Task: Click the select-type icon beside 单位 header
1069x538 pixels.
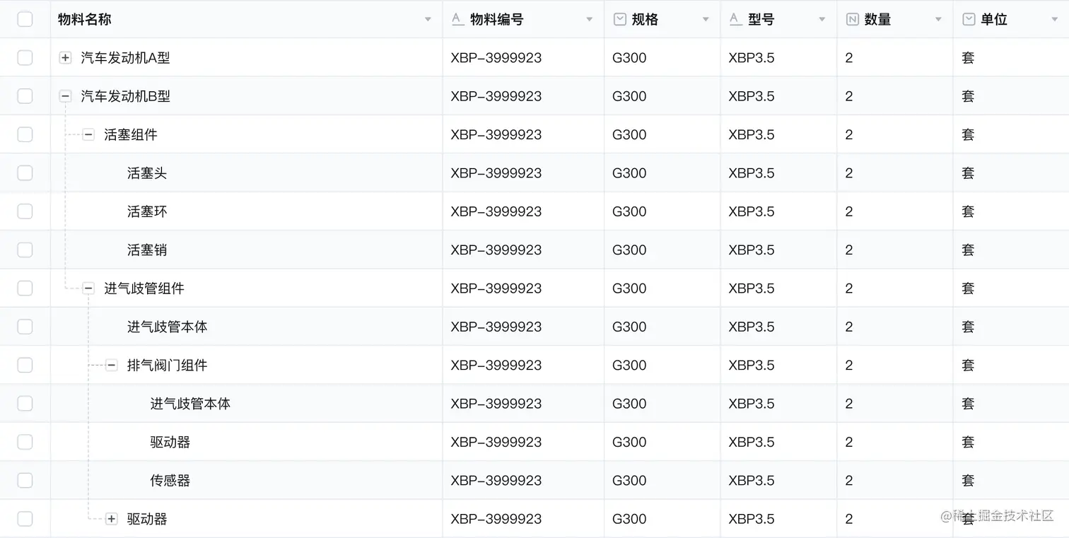Action: [969, 19]
